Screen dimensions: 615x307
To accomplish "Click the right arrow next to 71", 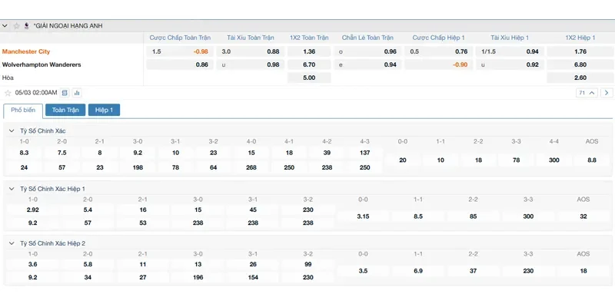I will (x=604, y=93).
